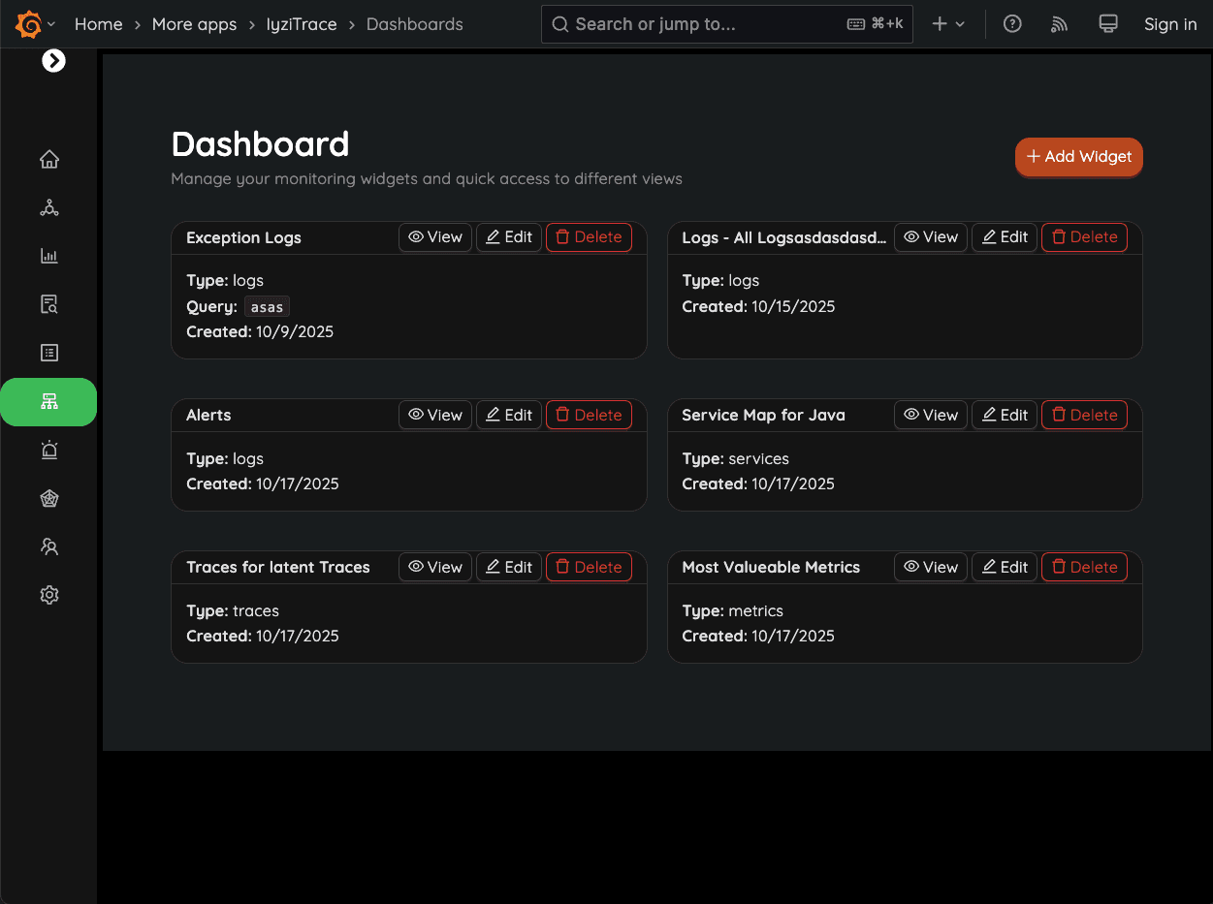Open the news feed icon in top bar
This screenshot has height=904, width=1213.
click(x=1059, y=23)
